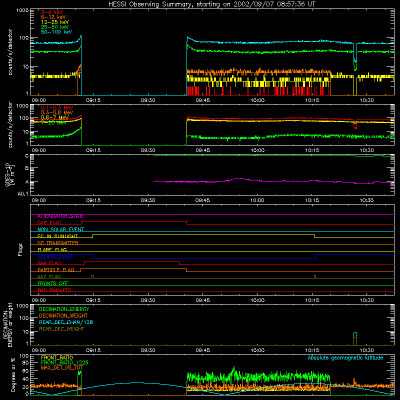
Task: Select the red '3-6 keV' legend label
Action: [52, 12]
